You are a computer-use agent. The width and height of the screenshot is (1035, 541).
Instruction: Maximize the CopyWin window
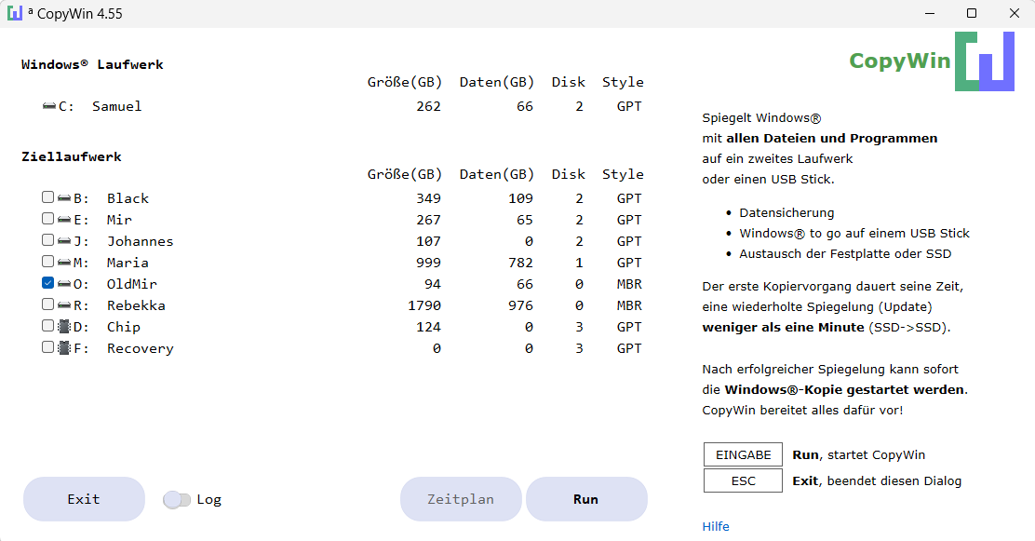pos(971,14)
